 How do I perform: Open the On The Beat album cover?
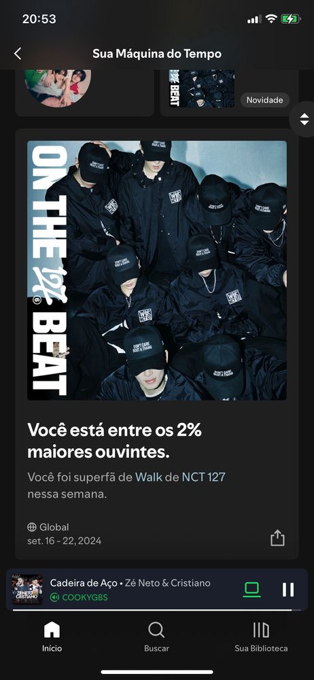157,270
